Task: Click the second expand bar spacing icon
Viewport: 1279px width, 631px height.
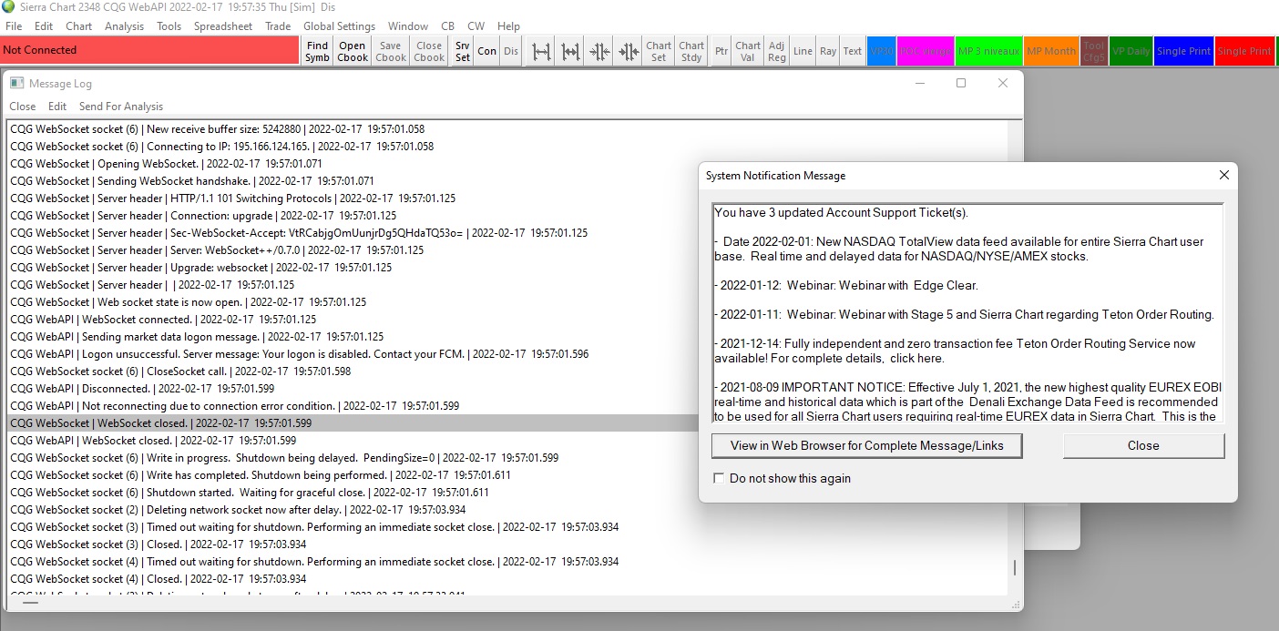Action: click(x=571, y=51)
